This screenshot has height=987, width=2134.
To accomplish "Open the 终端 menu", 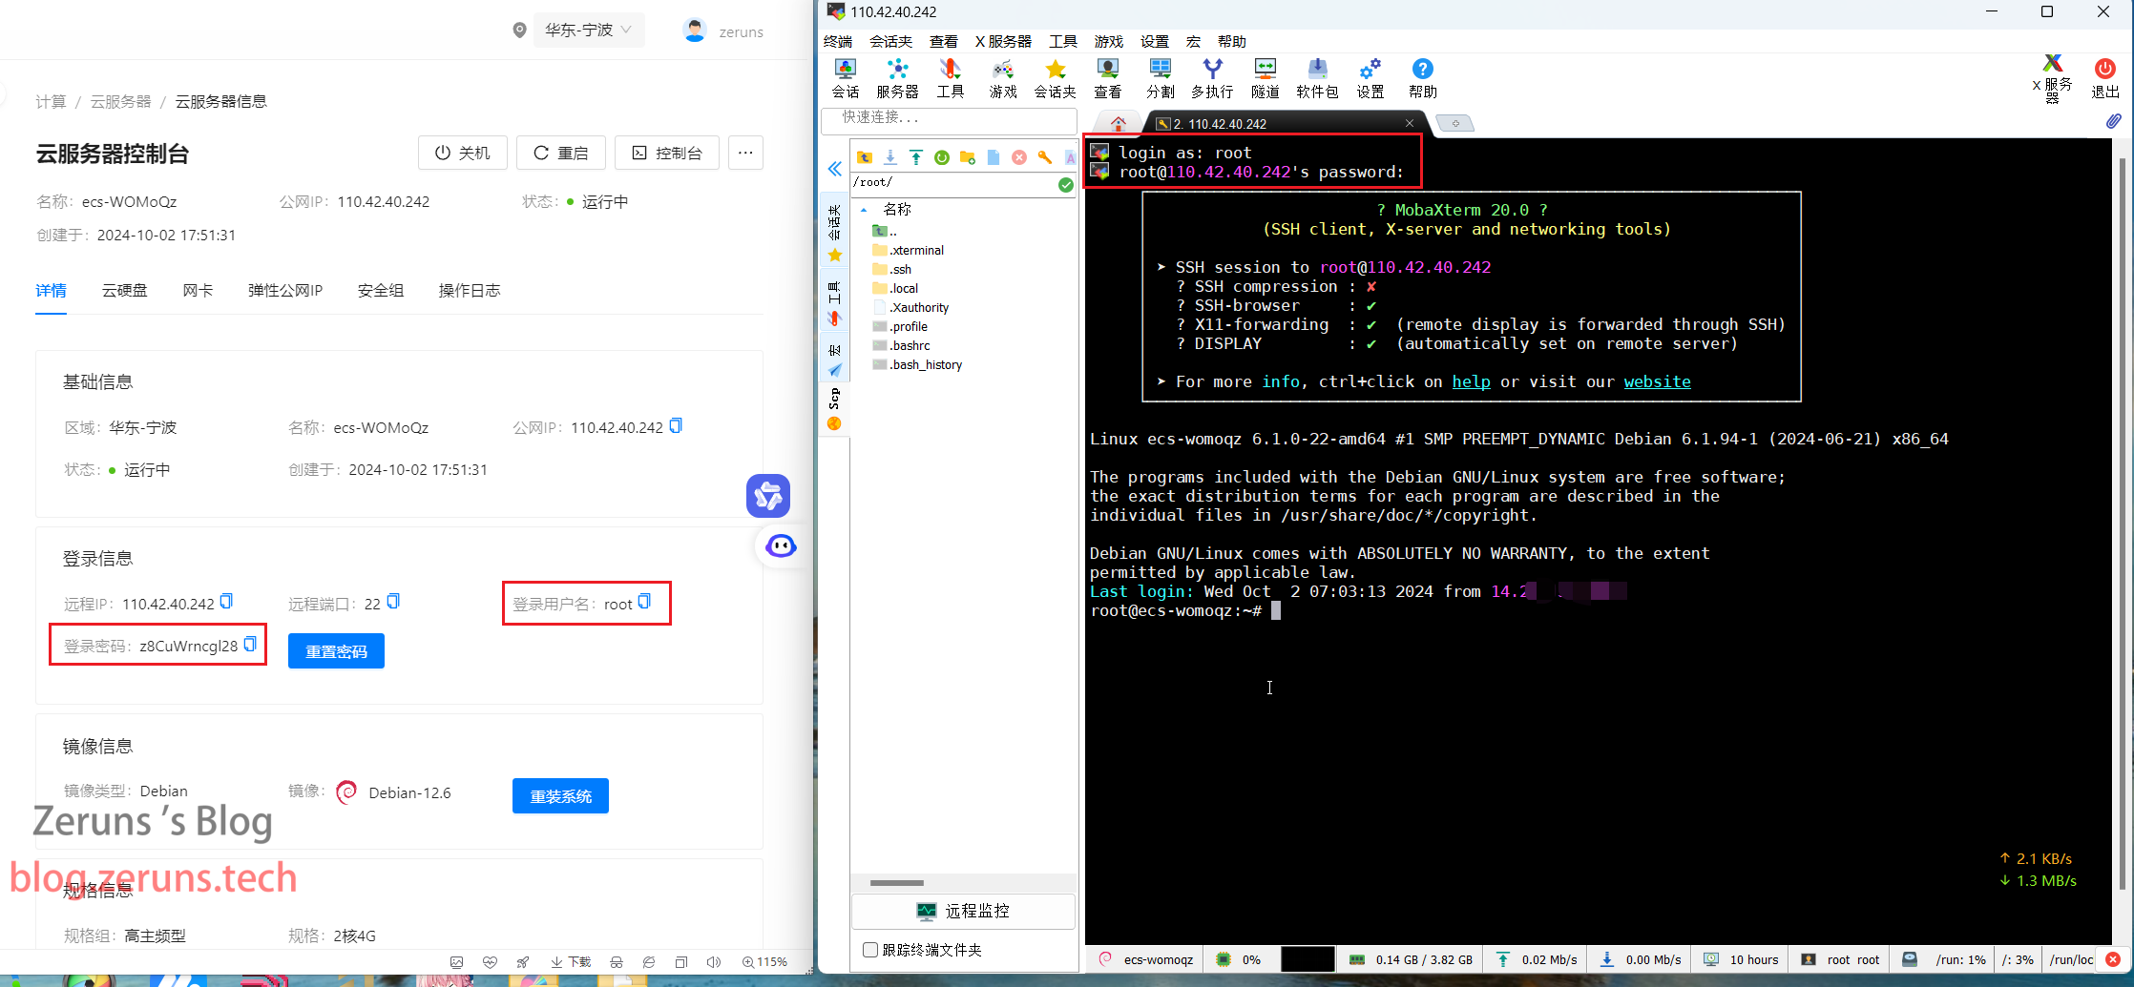I will click(x=838, y=41).
